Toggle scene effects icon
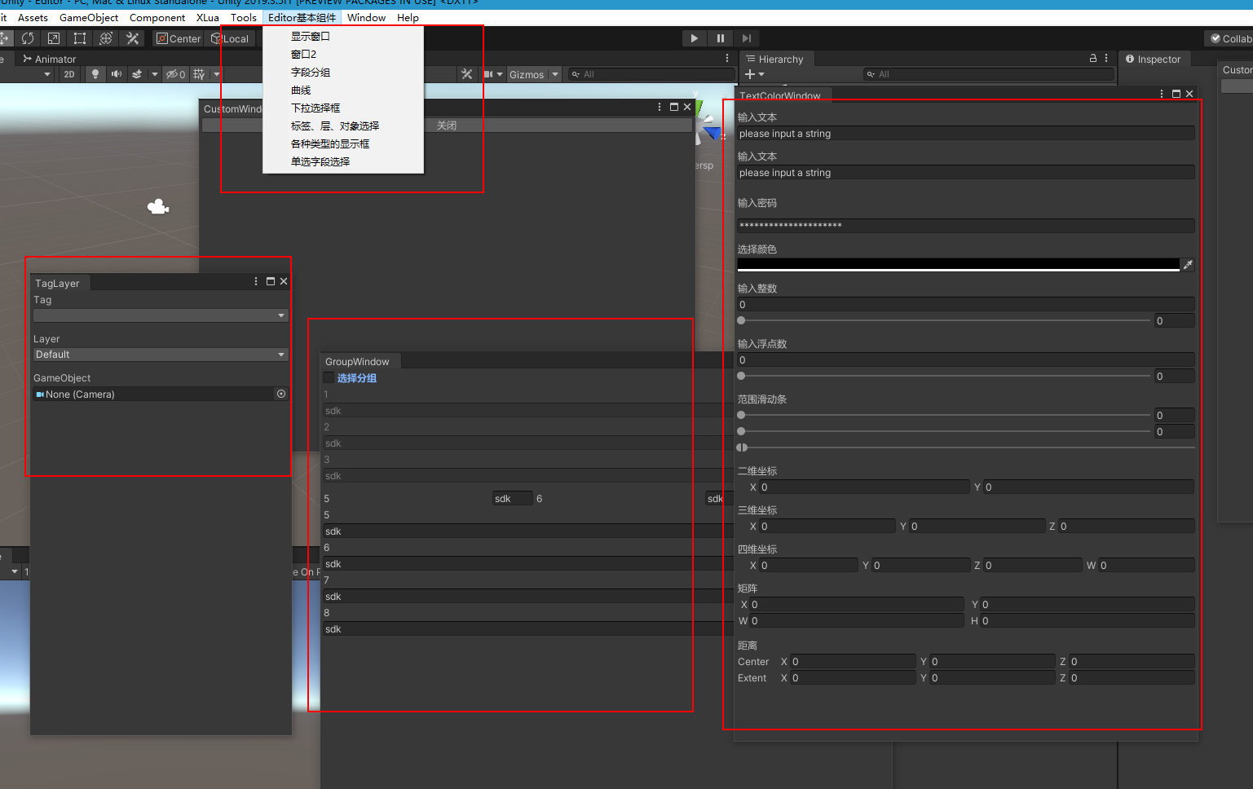This screenshot has height=789, width=1253. tap(137, 74)
